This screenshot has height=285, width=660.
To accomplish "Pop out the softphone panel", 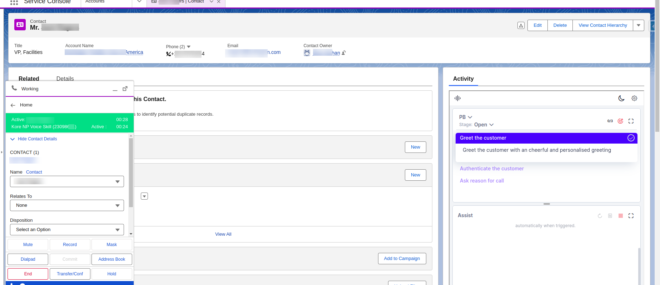I will click(x=125, y=89).
